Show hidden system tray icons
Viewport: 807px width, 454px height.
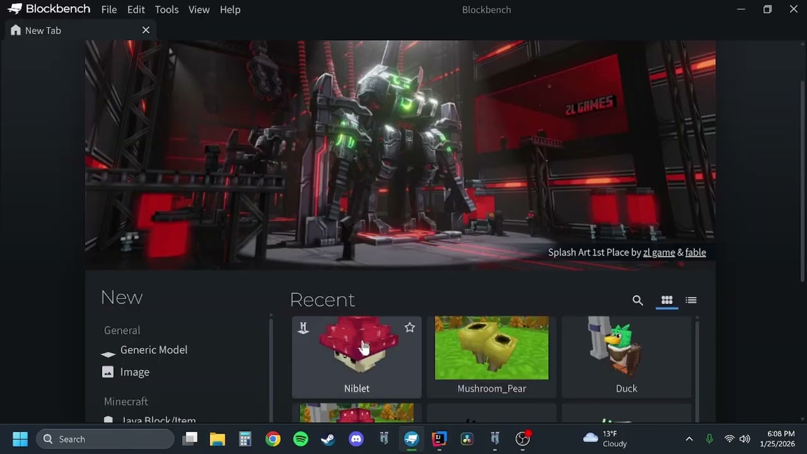[x=689, y=439]
